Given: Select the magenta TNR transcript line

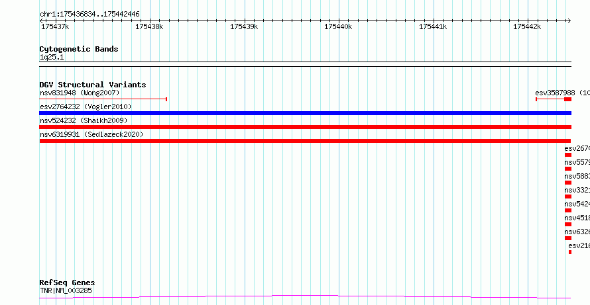Looking at the screenshot, I should [305, 297].
